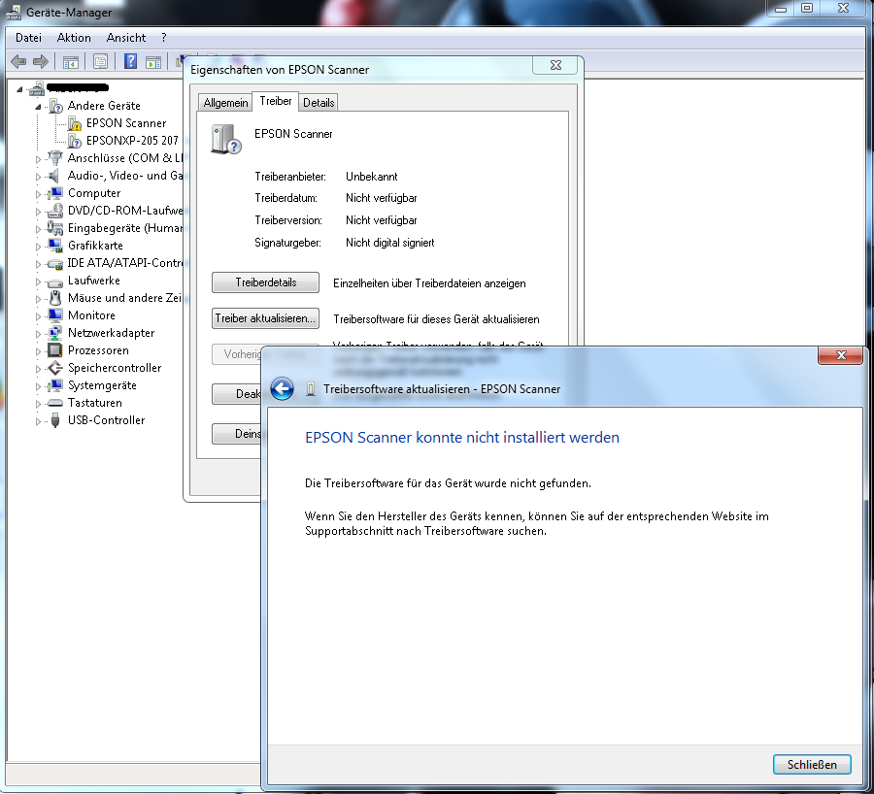The image size is (874, 794).
Task: Click the IDE ATA/ATAPI controller icon
Action: (x=55, y=264)
